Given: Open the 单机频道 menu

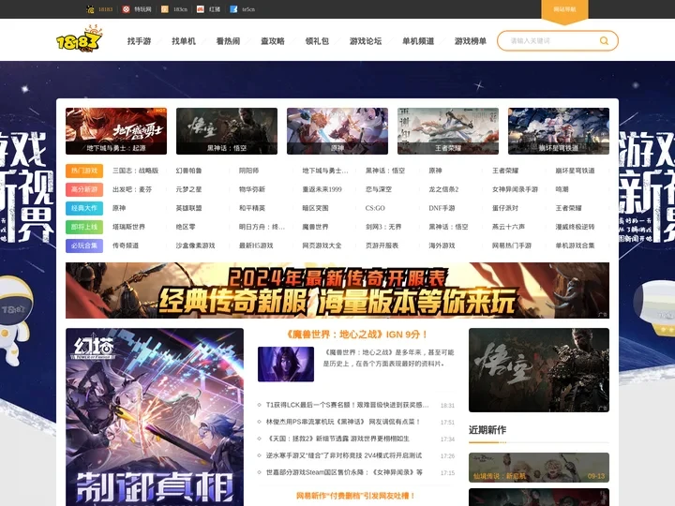Looking at the screenshot, I should pyautogui.click(x=418, y=41).
